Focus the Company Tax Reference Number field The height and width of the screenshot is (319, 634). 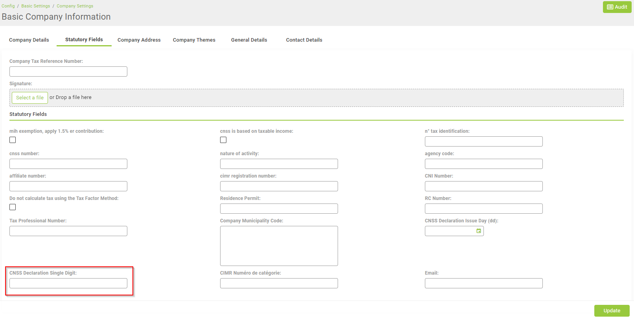click(68, 71)
